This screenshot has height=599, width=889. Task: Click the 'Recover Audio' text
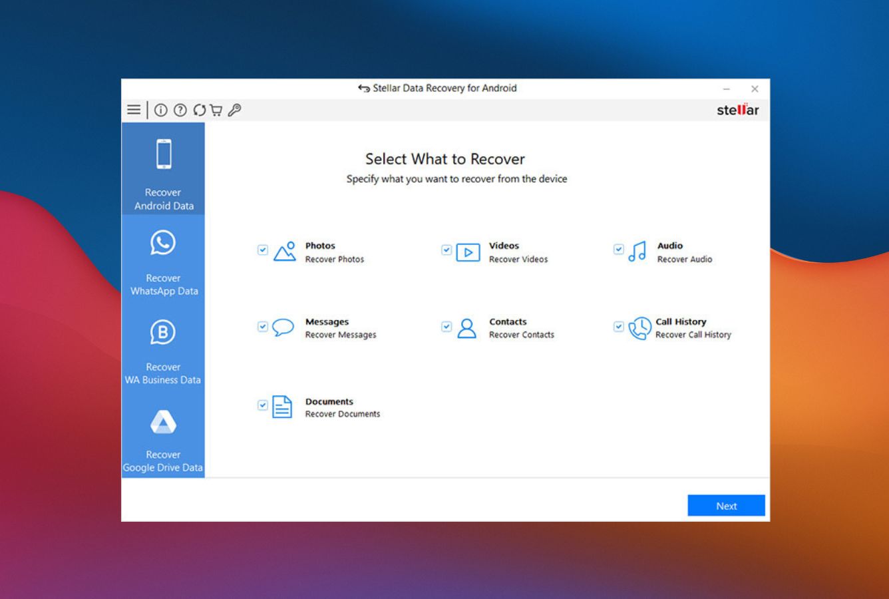click(685, 260)
